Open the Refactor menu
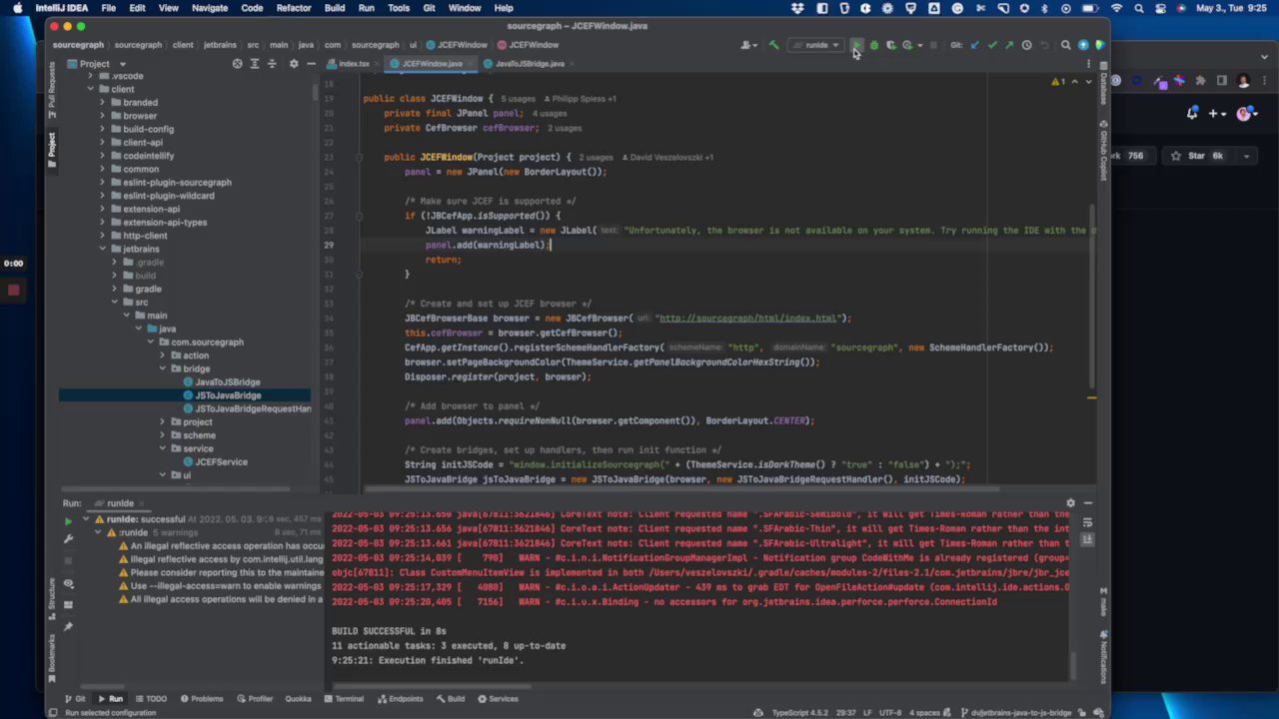Screen dimensions: 1279x719 (293, 8)
